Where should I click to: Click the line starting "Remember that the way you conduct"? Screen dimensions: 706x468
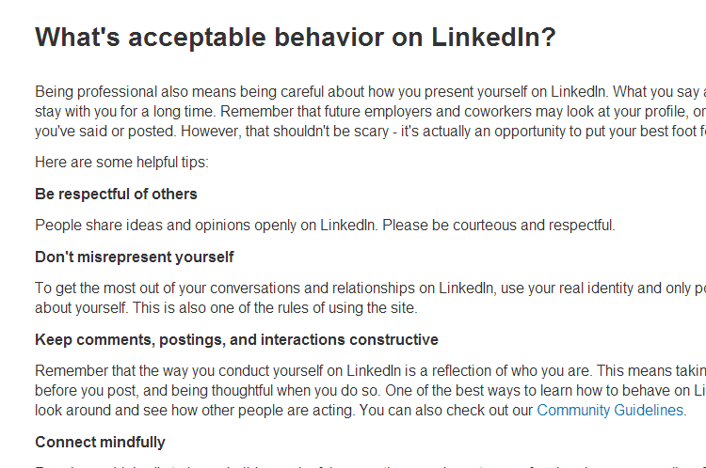(x=370, y=370)
